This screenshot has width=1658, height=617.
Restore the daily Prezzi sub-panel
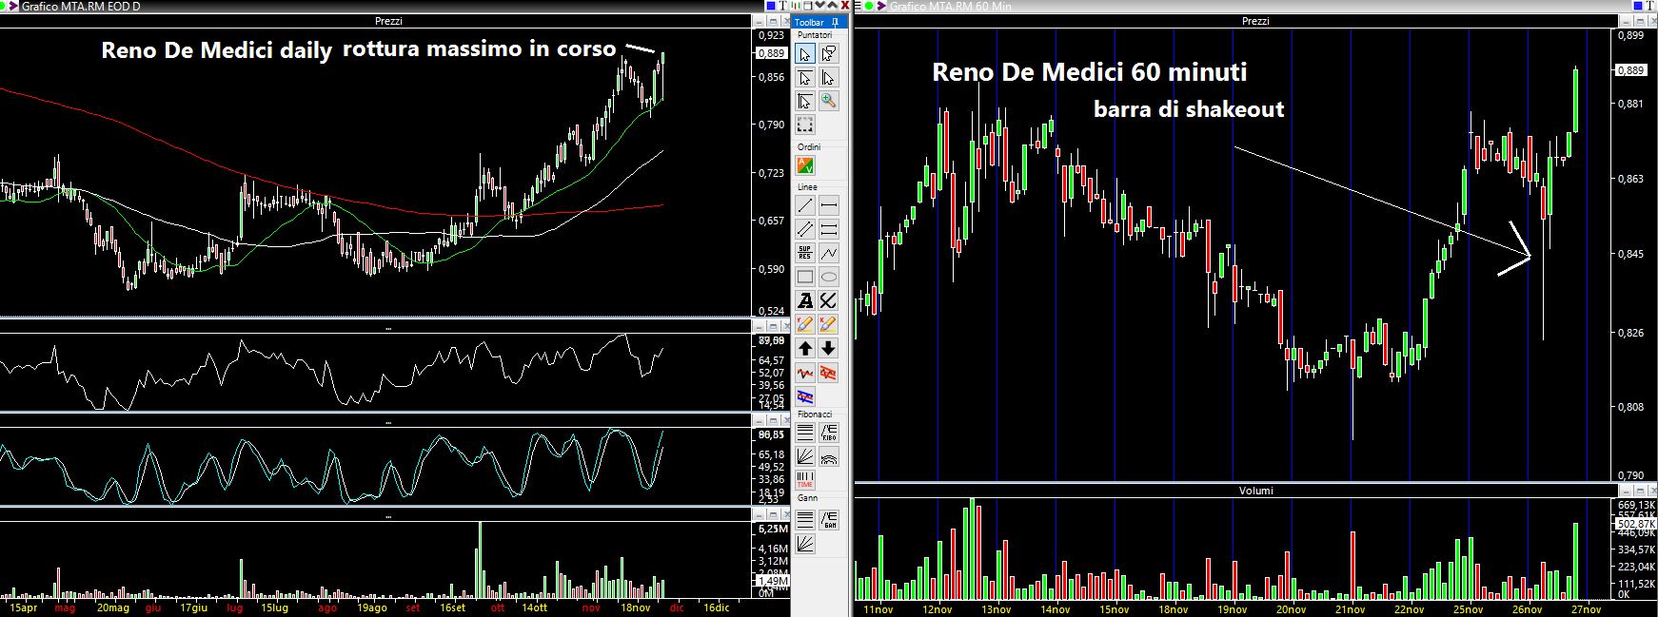(773, 22)
